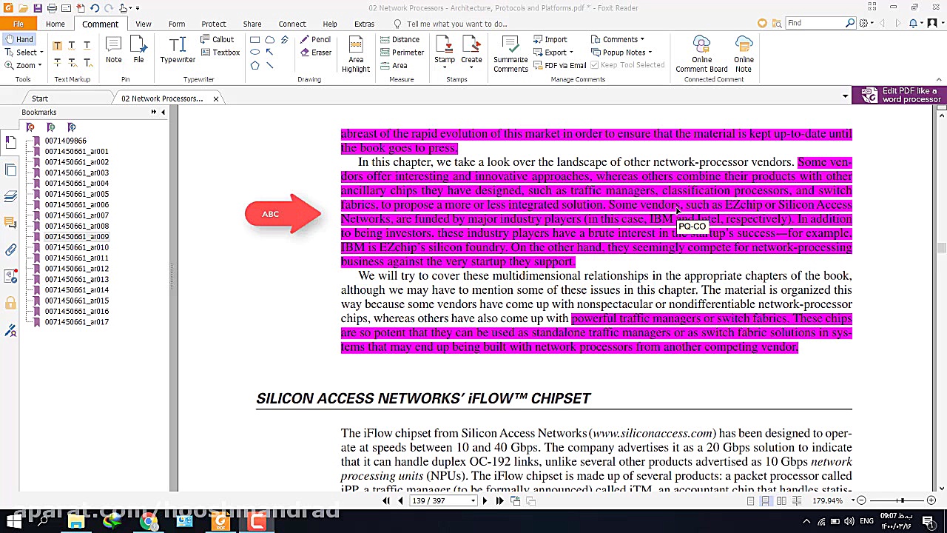The width and height of the screenshot is (947, 533).
Task: Open bookmark 0071450661_ar009
Action: (76, 237)
